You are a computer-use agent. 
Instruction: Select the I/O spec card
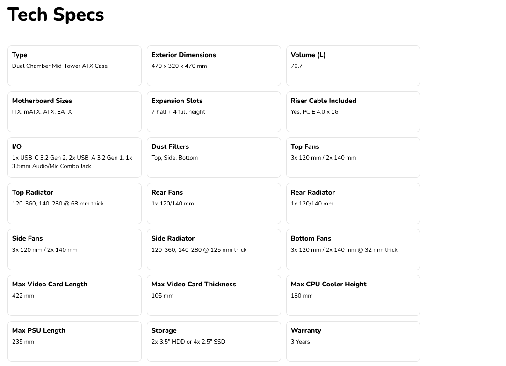pyautogui.click(x=74, y=158)
